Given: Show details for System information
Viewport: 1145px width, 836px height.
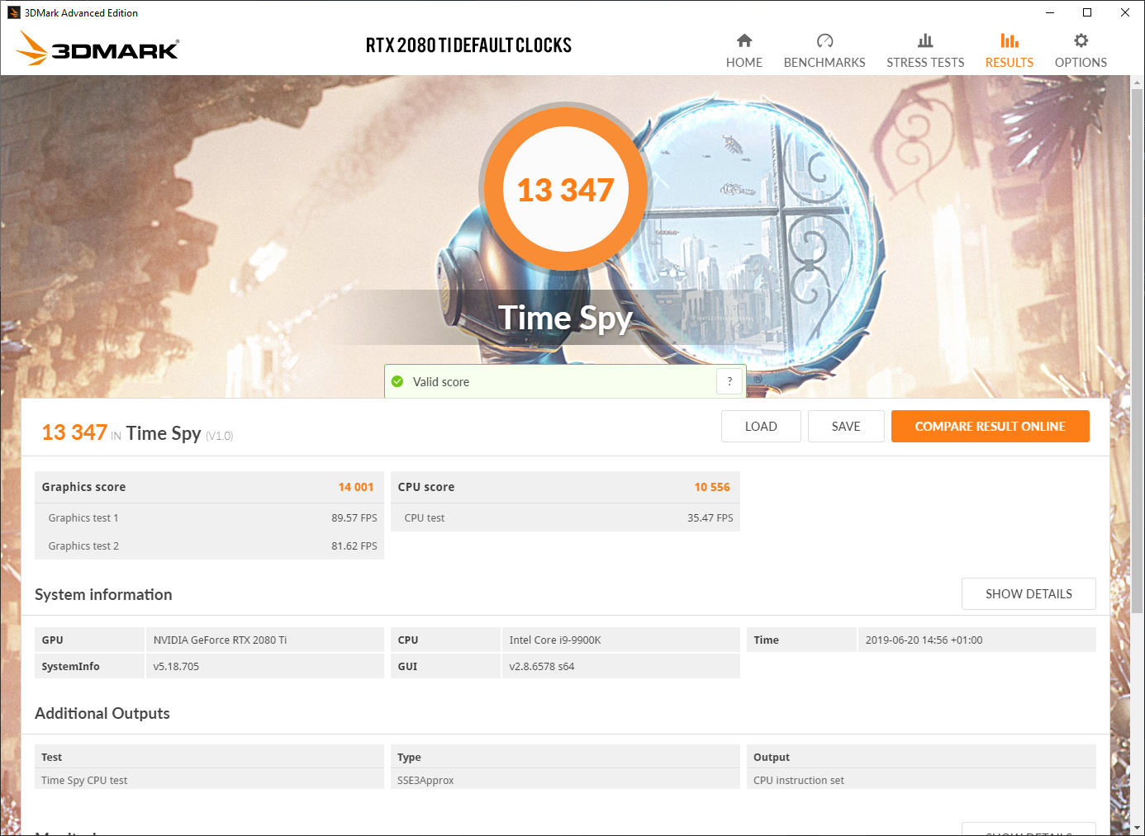Looking at the screenshot, I should 1029,593.
